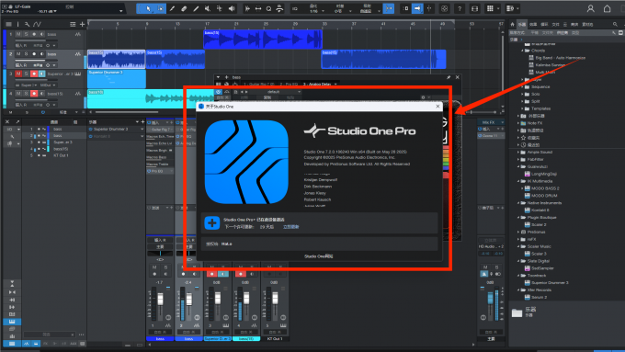Solo track 2 bass
This screenshot has height=352, width=625.
click(26, 54)
